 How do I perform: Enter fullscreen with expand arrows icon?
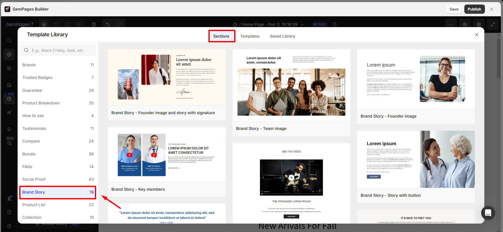[x=493, y=24]
